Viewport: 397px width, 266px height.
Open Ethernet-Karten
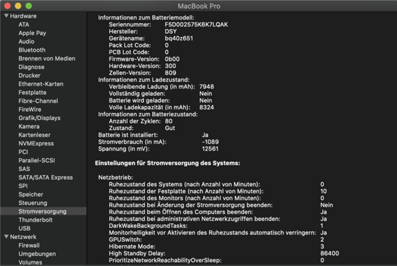pyautogui.click(x=41, y=84)
